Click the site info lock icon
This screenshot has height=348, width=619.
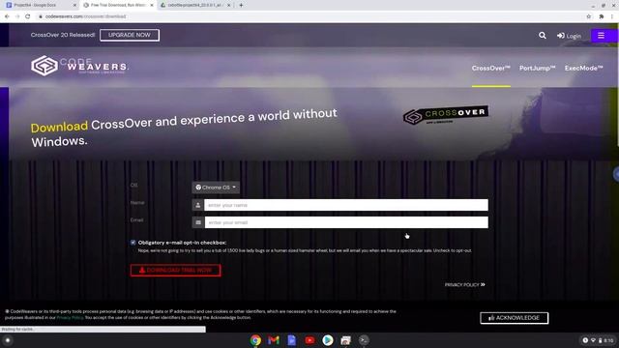[41, 16]
